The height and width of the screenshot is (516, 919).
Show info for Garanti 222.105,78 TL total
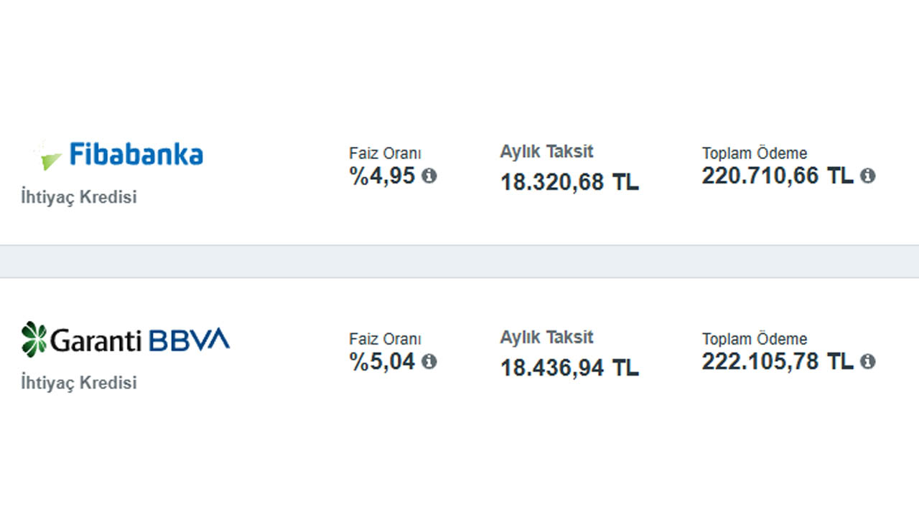pos(868,361)
